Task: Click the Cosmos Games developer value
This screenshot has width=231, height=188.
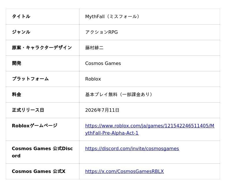Action: (103, 63)
